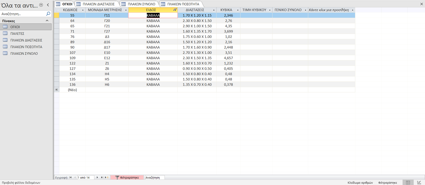Viewport: 425px width, 185px height.
Task: Jump to last record arrow
Action: [x=102, y=178]
